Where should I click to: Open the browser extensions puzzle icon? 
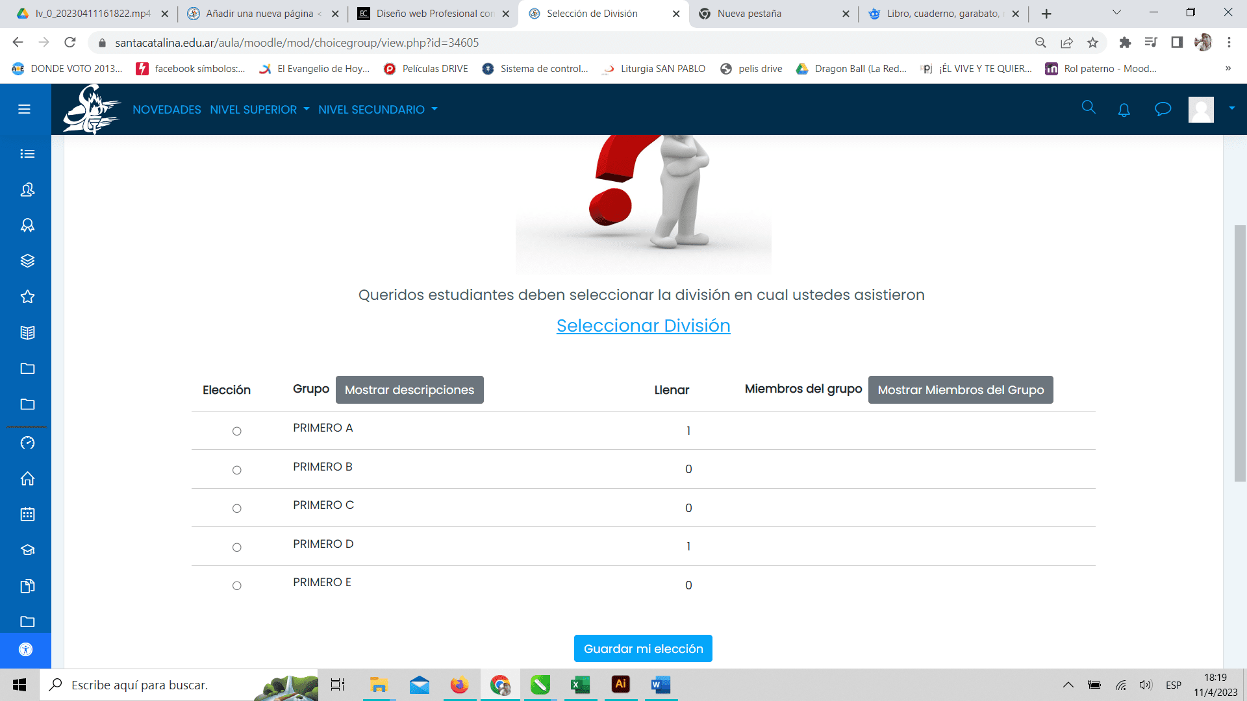point(1125,42)
